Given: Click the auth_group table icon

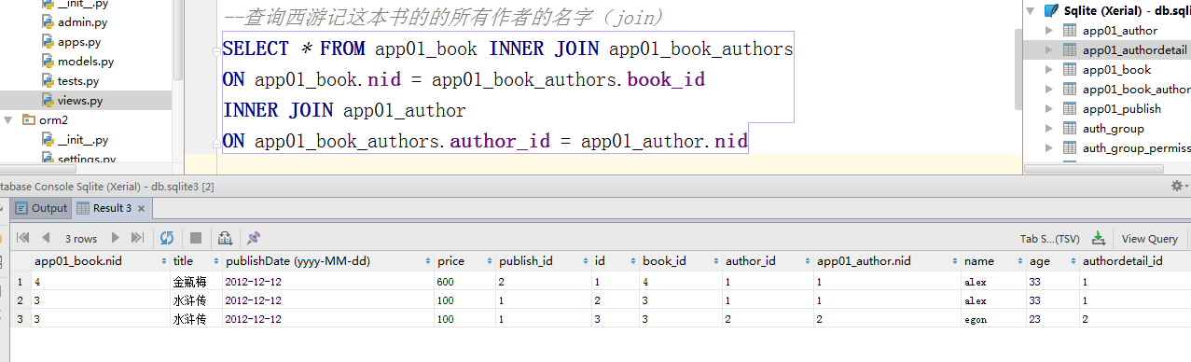Looking at the screenshot, I should [x=1070, y=129].
